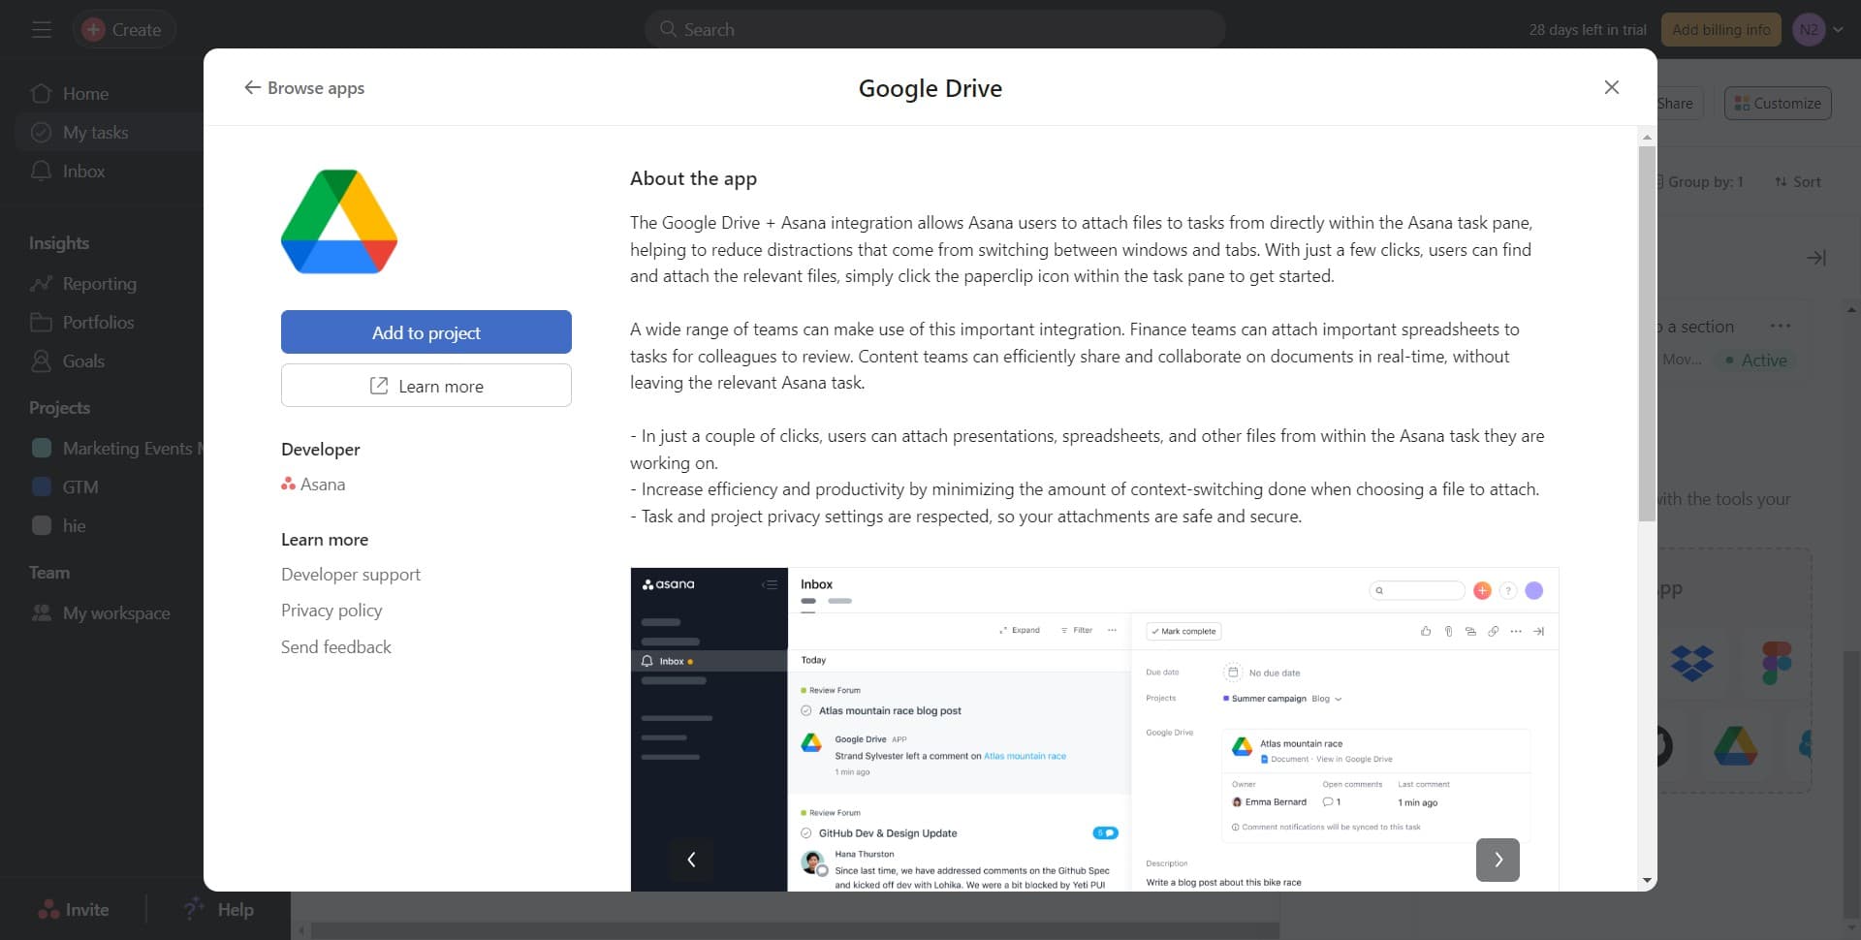Click the Google Drive logo in the modal
Viewport: 1861px width, 940px height.
[x=338, y=221]
